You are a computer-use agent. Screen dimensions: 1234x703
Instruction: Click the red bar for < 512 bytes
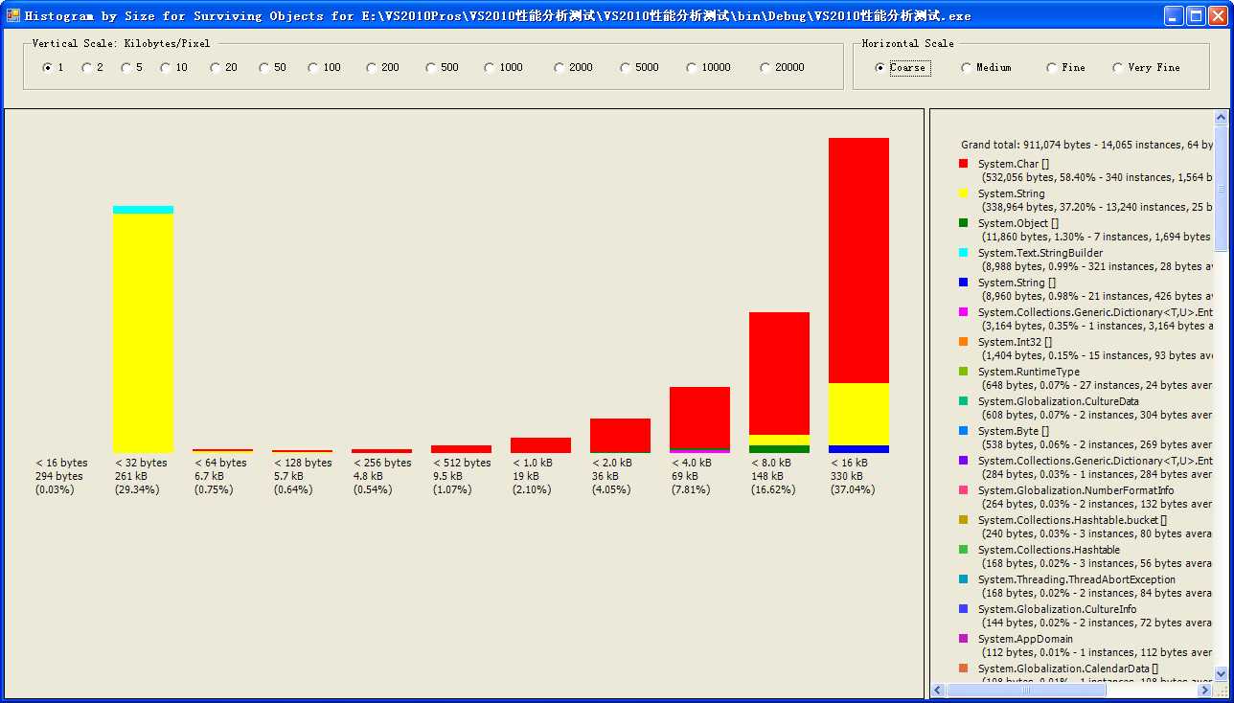(x=461, y=449)
